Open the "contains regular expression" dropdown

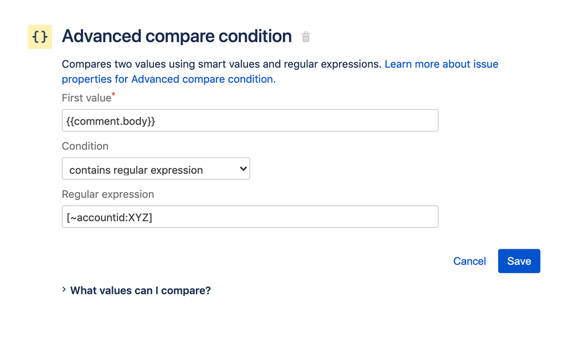point(156,169)
